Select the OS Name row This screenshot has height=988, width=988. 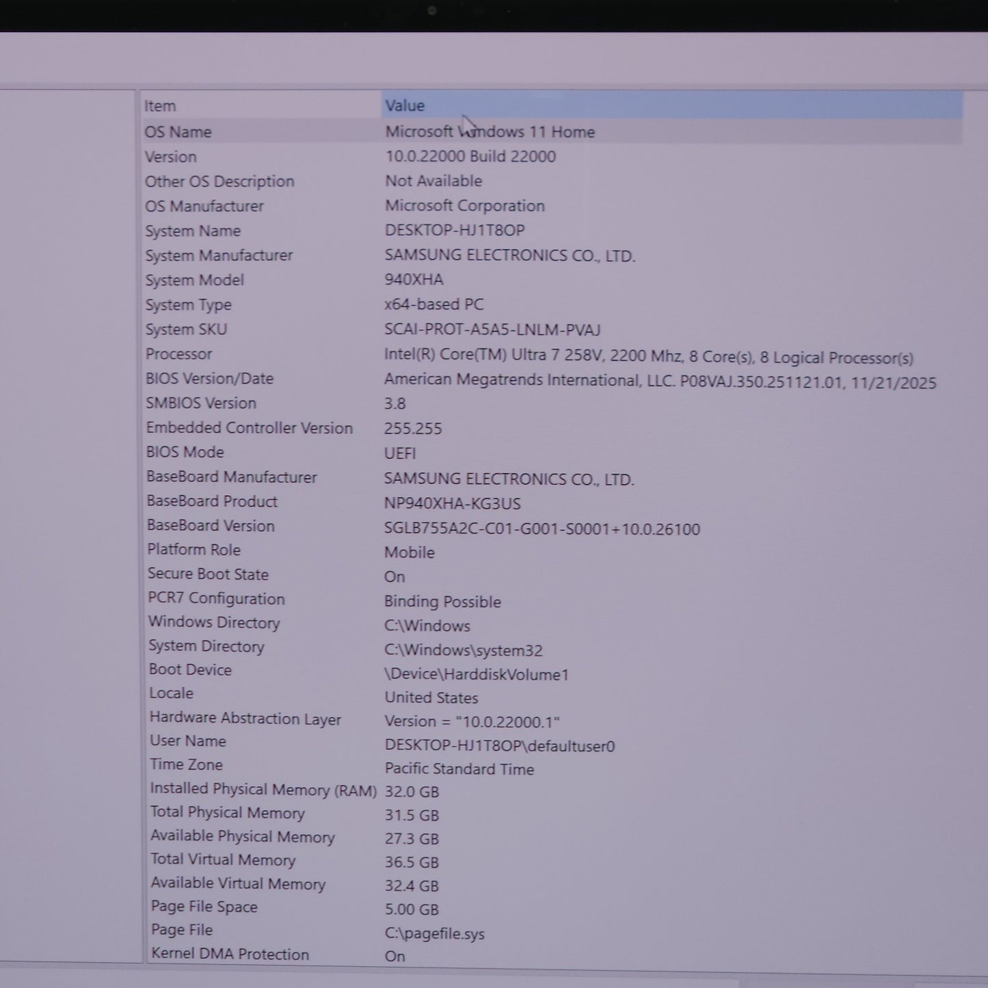[178, 132]
